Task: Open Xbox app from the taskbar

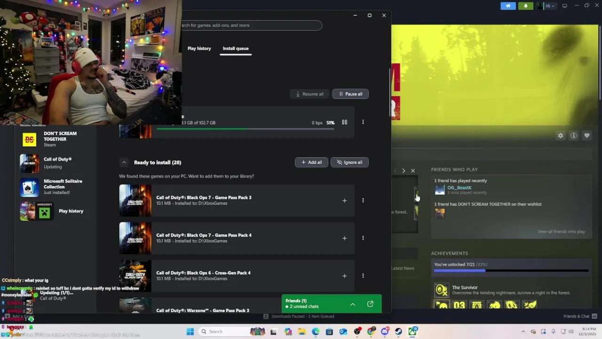Action: click(x=412, y=331)
